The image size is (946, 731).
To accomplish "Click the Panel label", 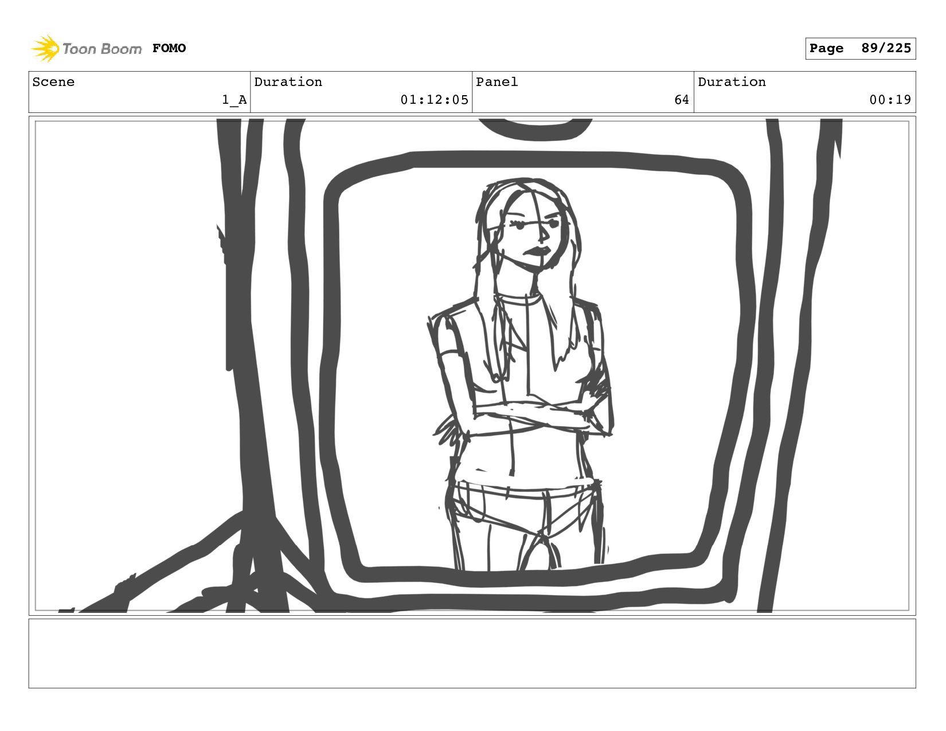I will point(497,82).
